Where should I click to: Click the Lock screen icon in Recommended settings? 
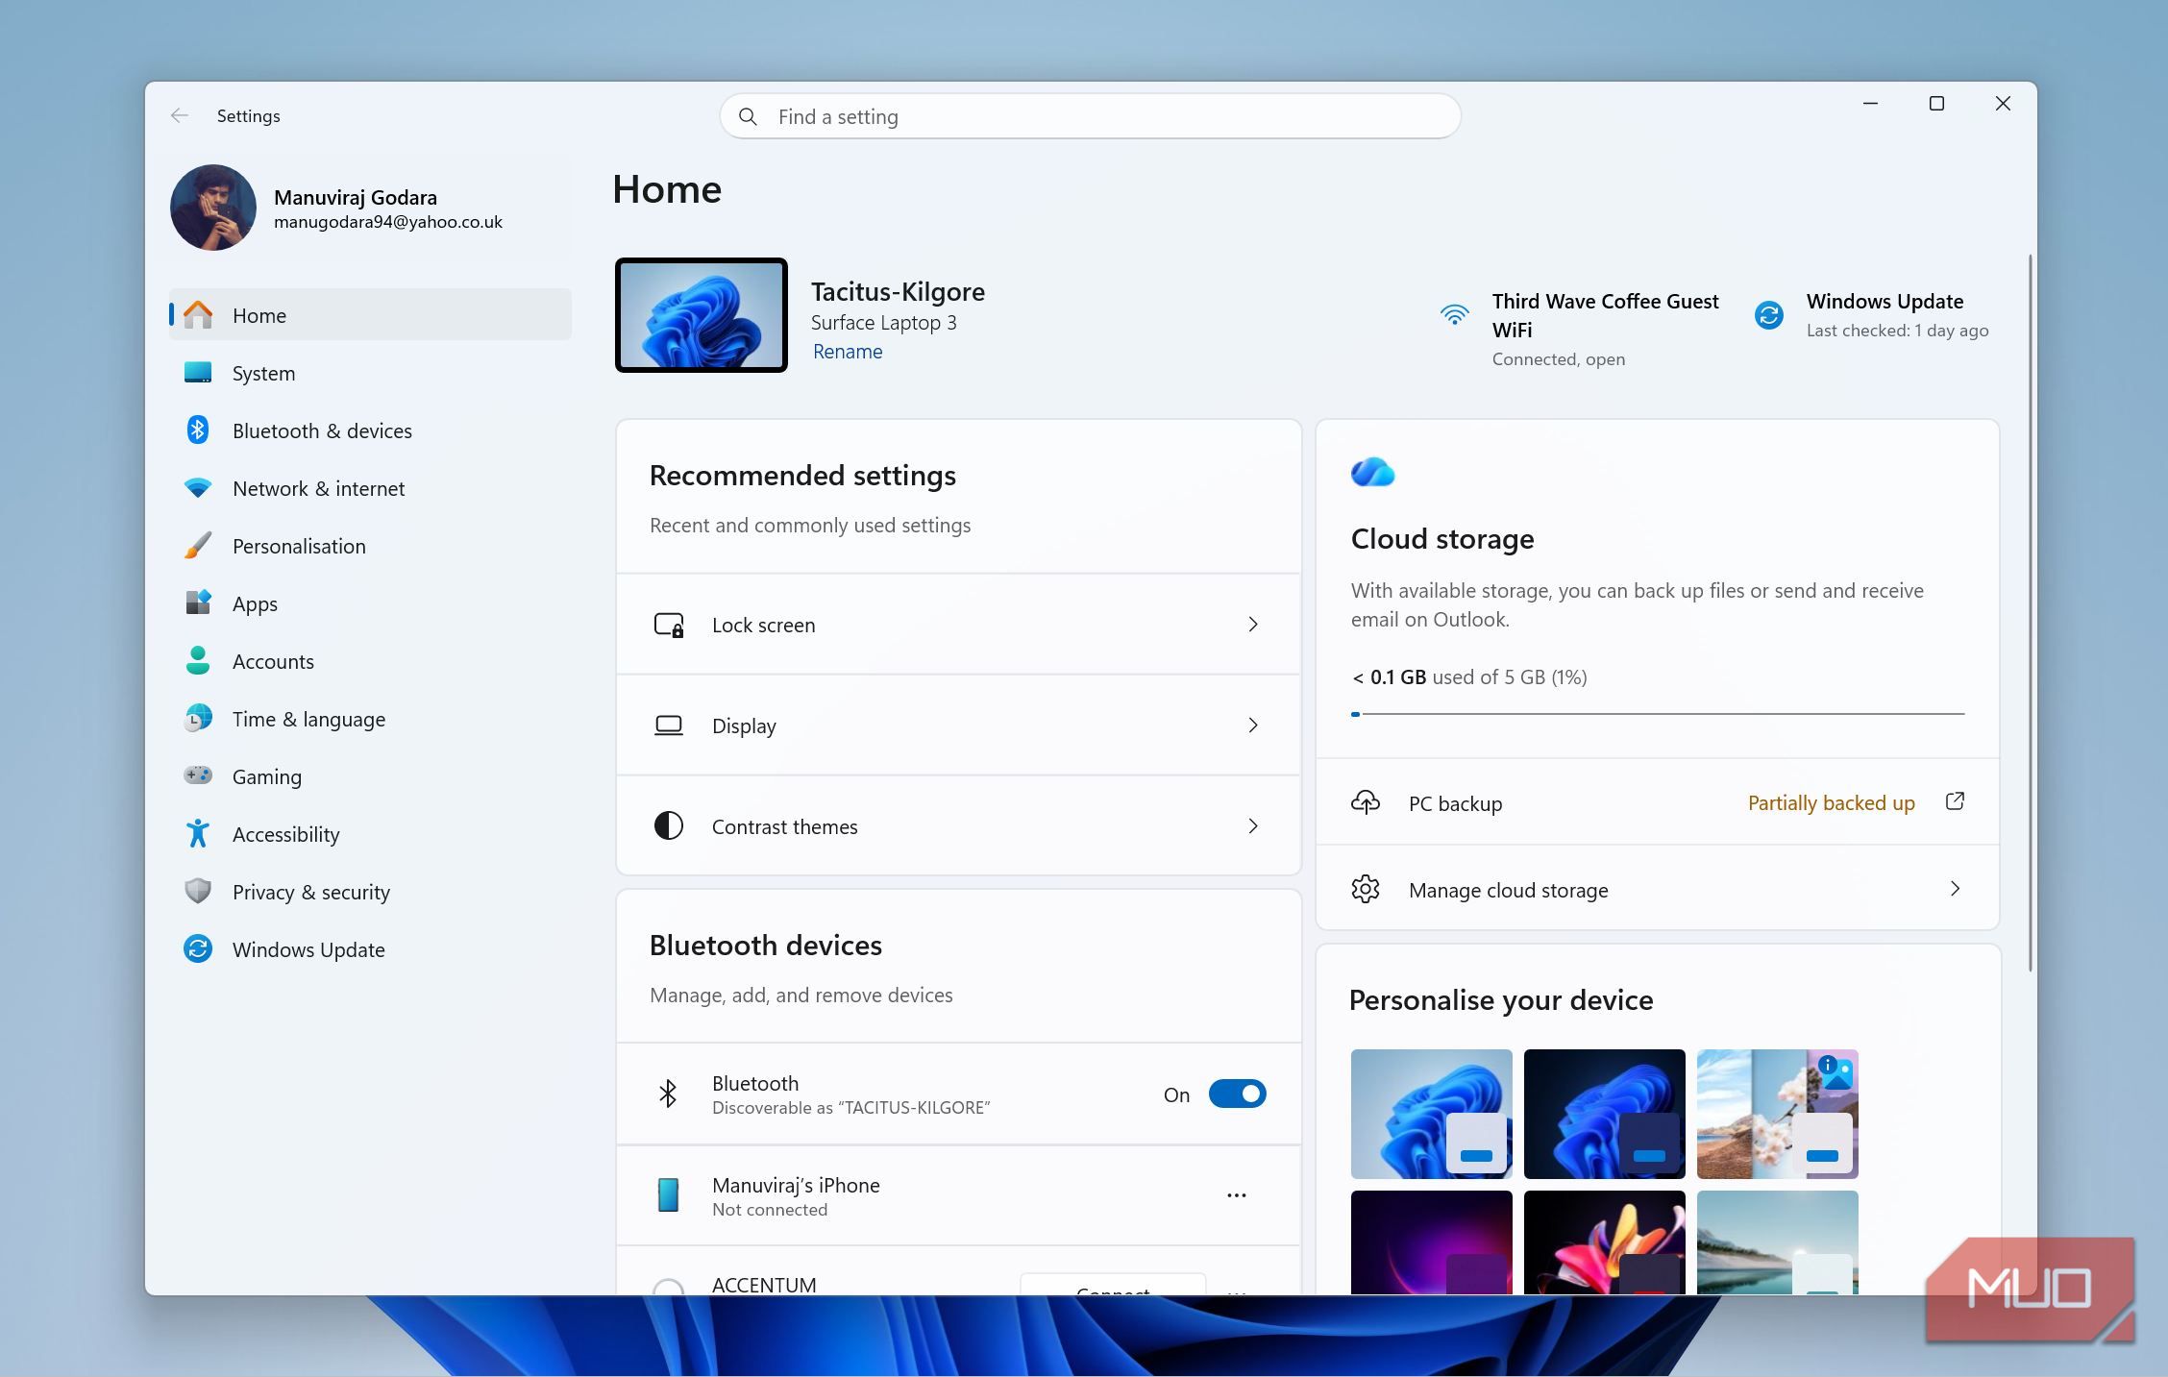point(669,625)
